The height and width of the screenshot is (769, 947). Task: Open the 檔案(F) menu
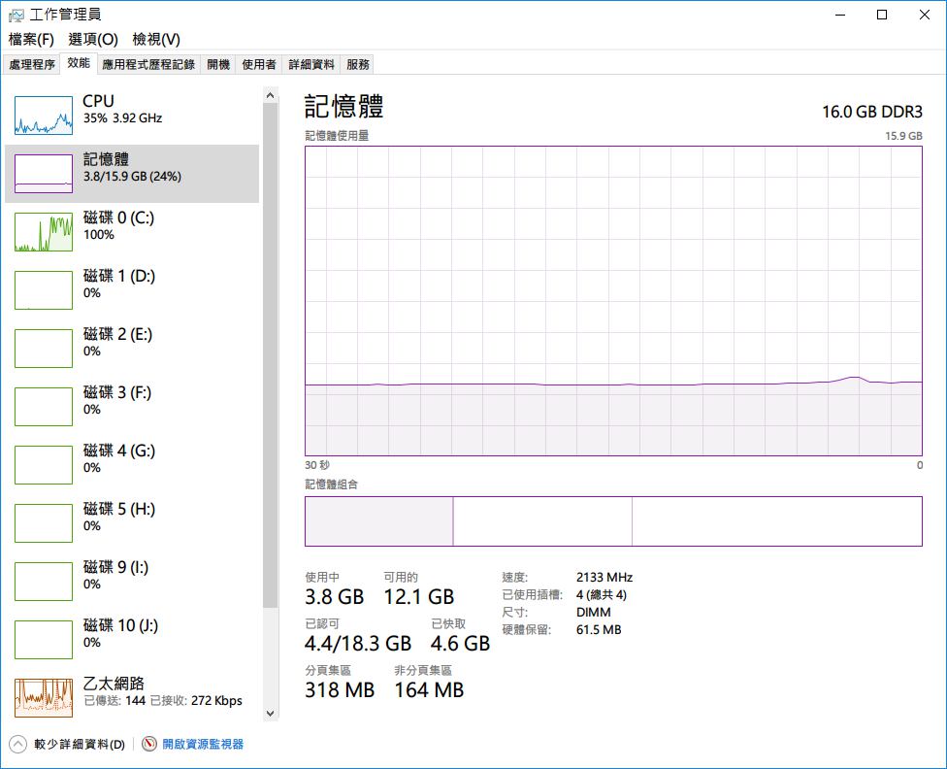click(x=31, y=39)
